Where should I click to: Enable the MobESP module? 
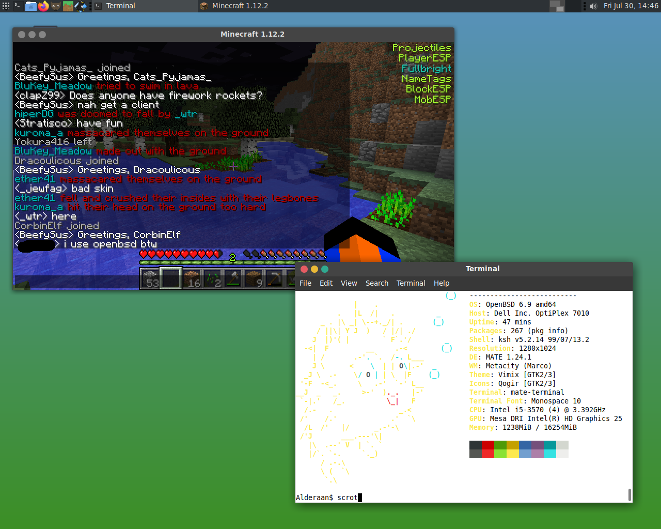click(x=432, y=99)
